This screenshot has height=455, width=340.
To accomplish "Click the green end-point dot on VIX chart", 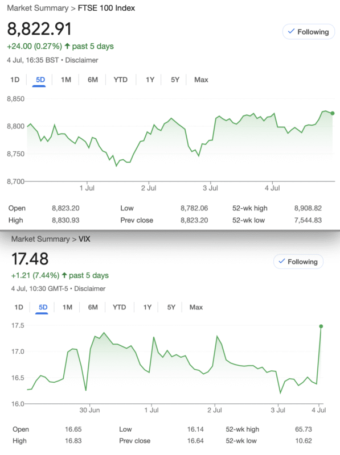I will [x=321, y=326].
